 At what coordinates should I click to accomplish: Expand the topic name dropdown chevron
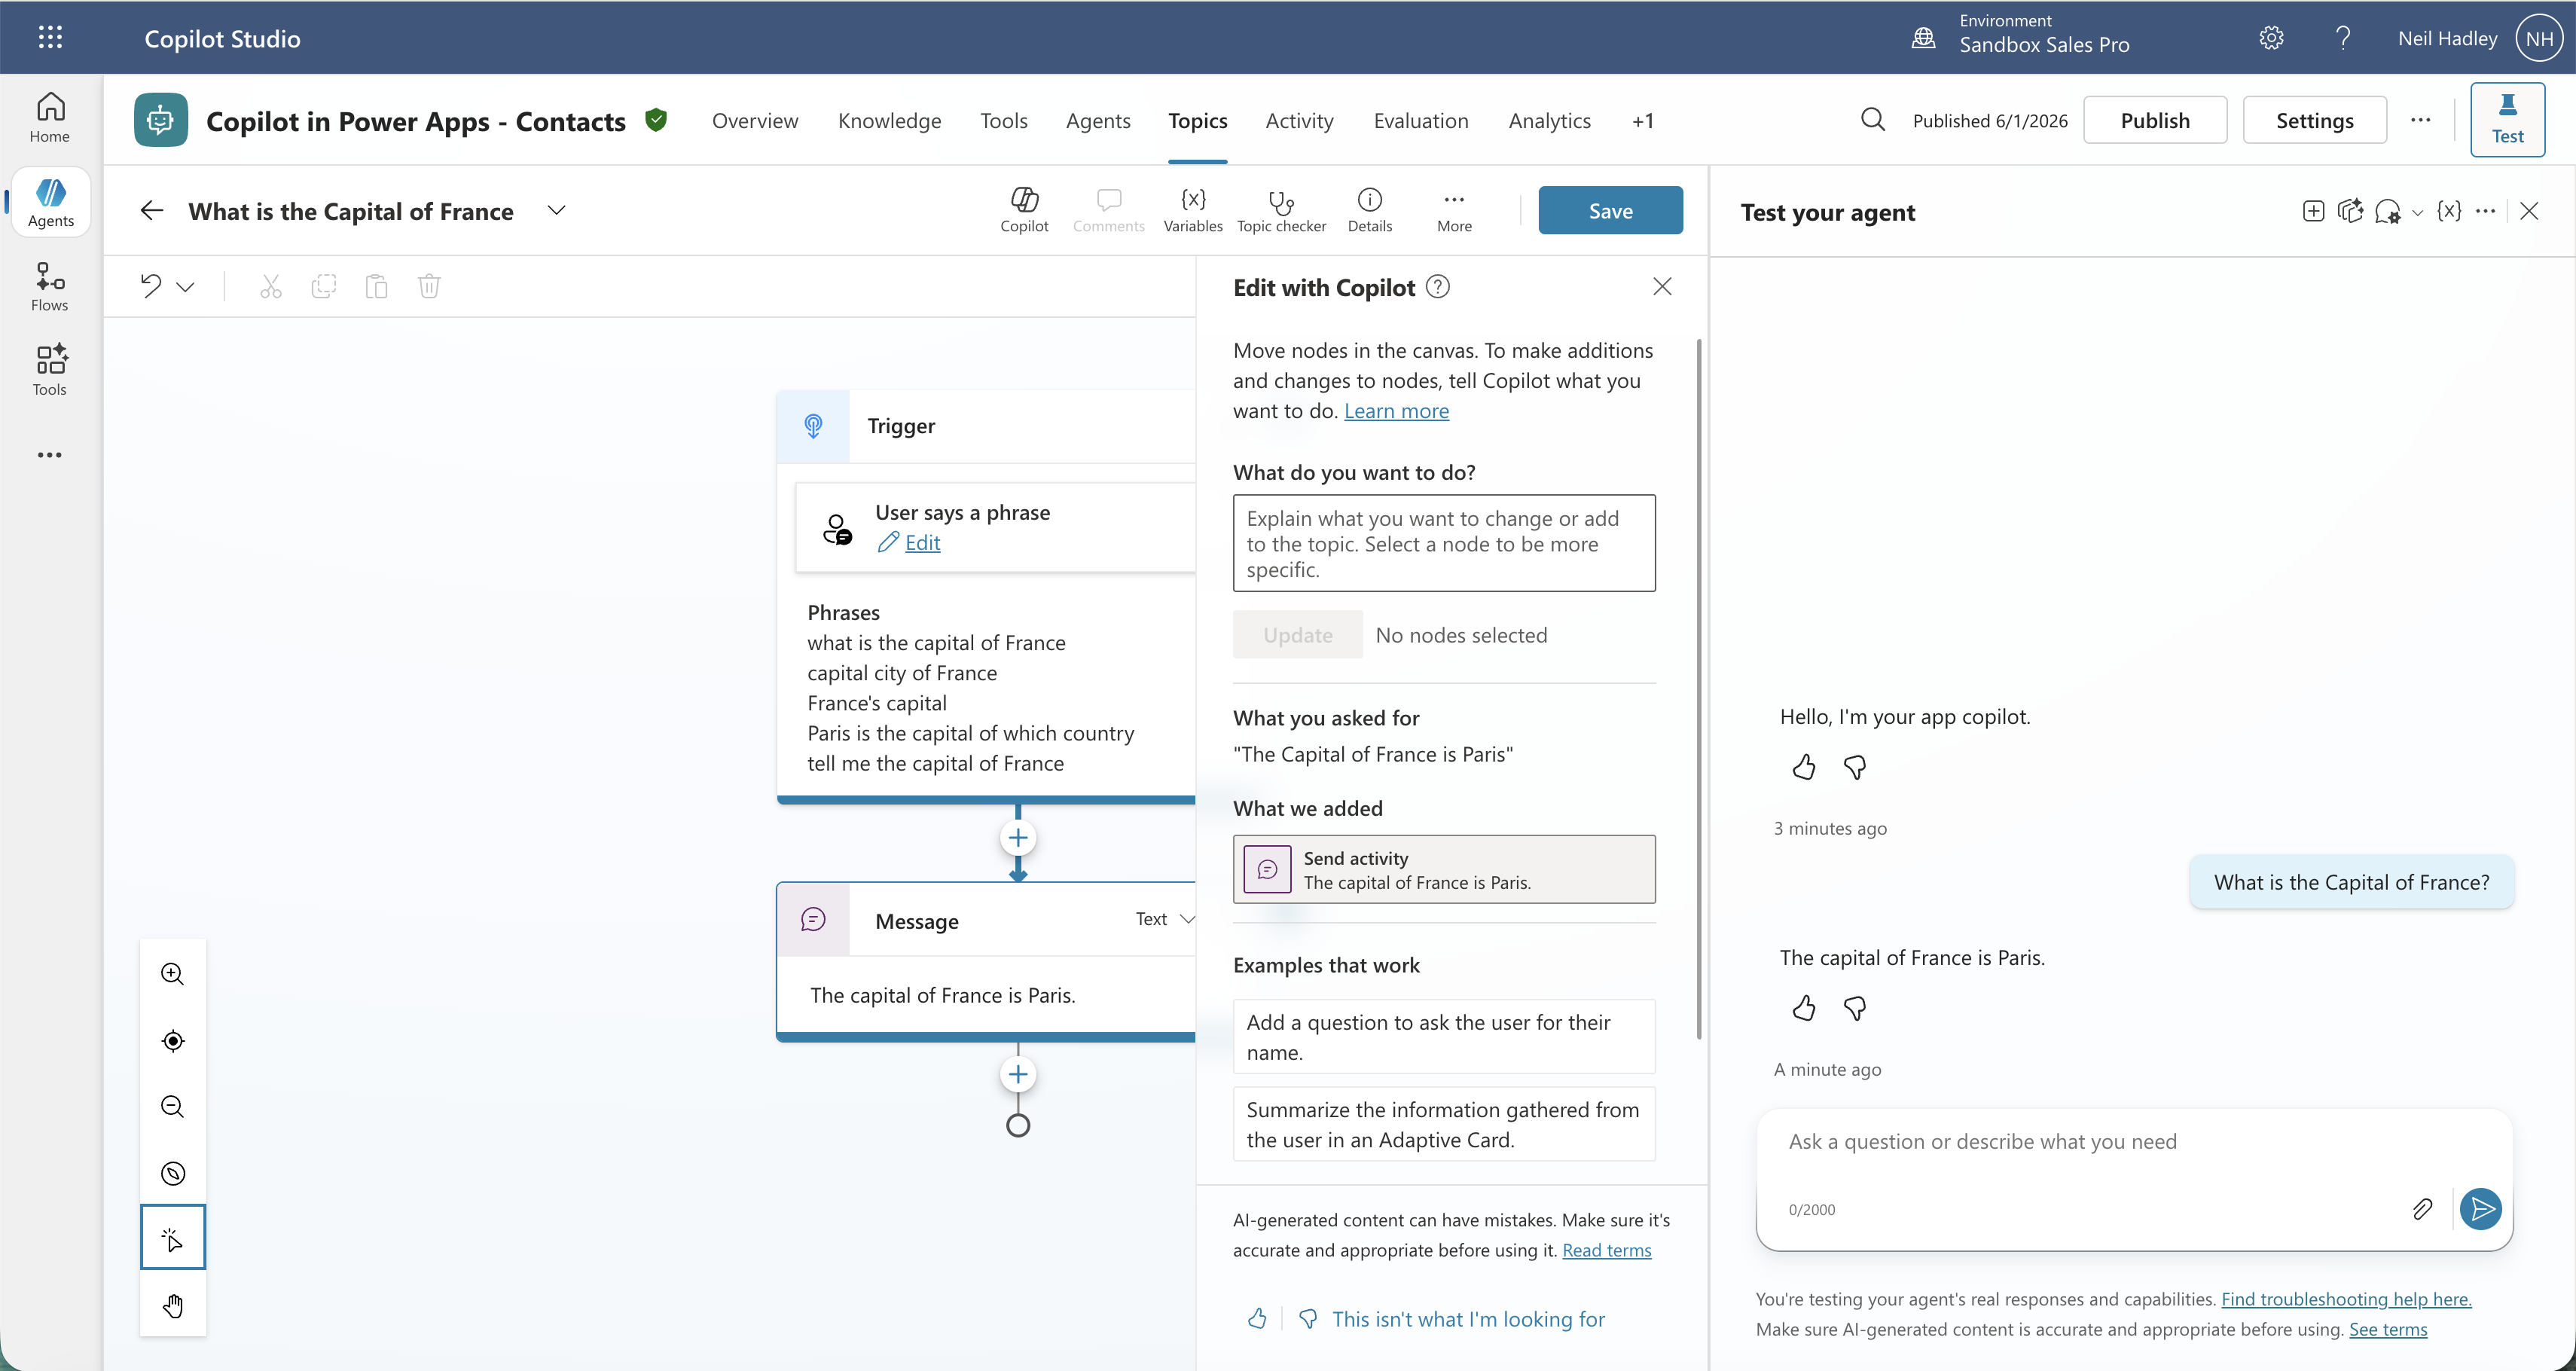[557, 210]
